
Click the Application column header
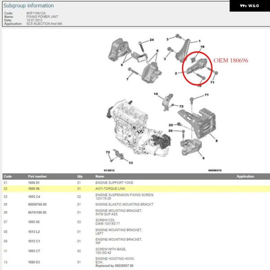(245, 176)
